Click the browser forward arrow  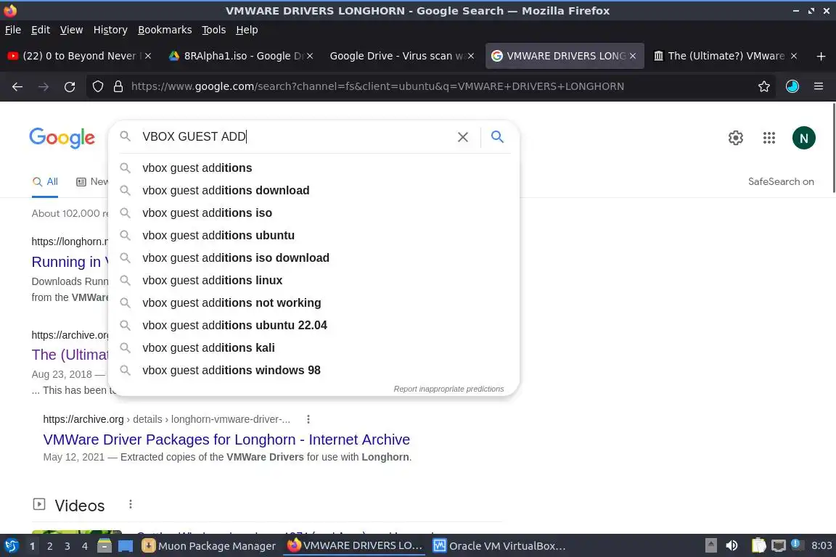(x=44, y=86)
